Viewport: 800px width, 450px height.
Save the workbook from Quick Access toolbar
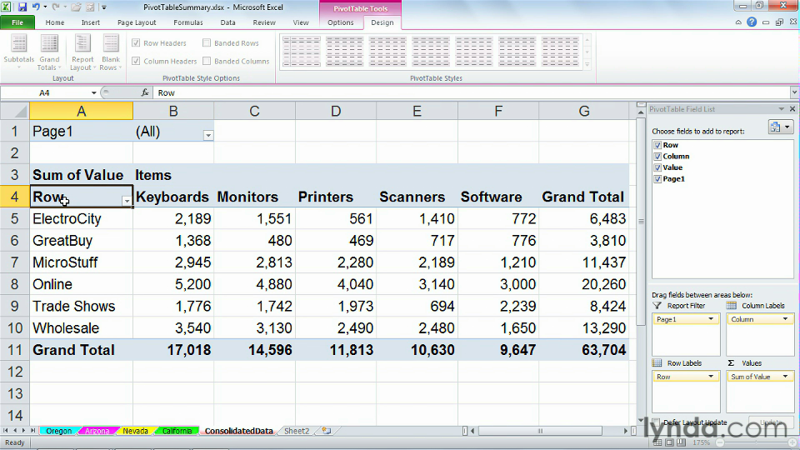click(22, 7)
